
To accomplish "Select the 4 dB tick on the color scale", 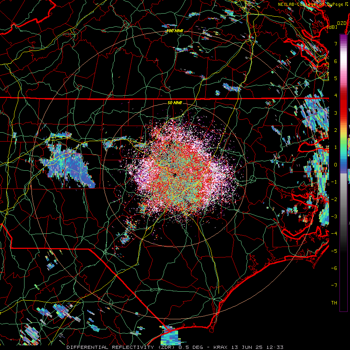I will coord(336,96).
